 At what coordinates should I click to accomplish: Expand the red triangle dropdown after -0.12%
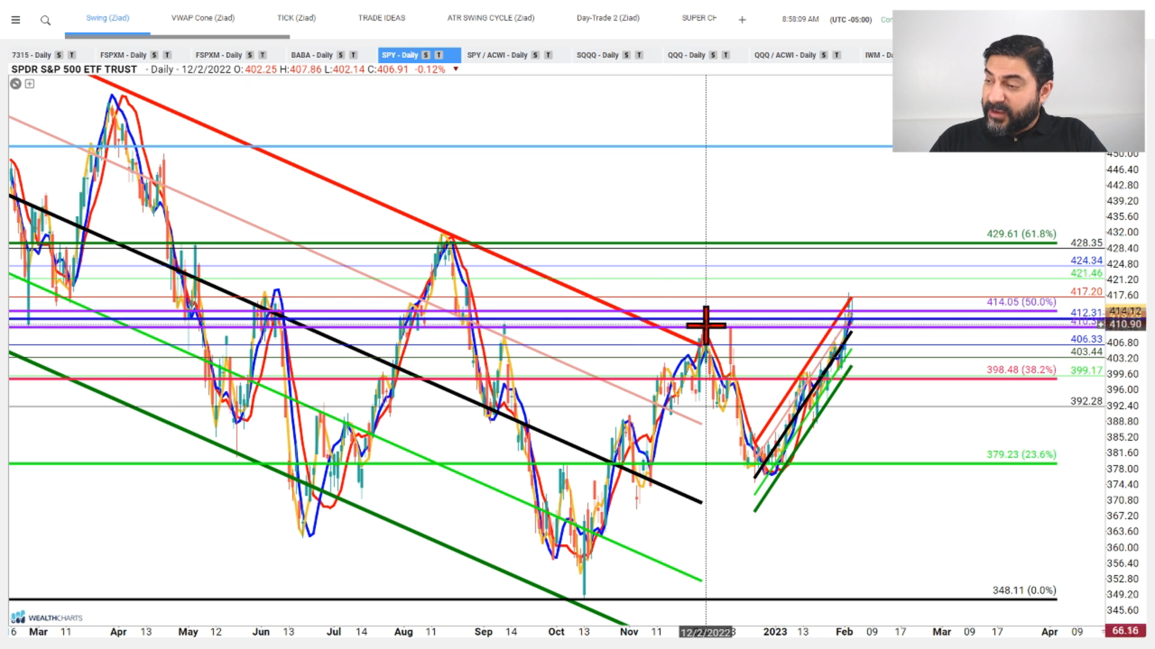tap(455, 69)
